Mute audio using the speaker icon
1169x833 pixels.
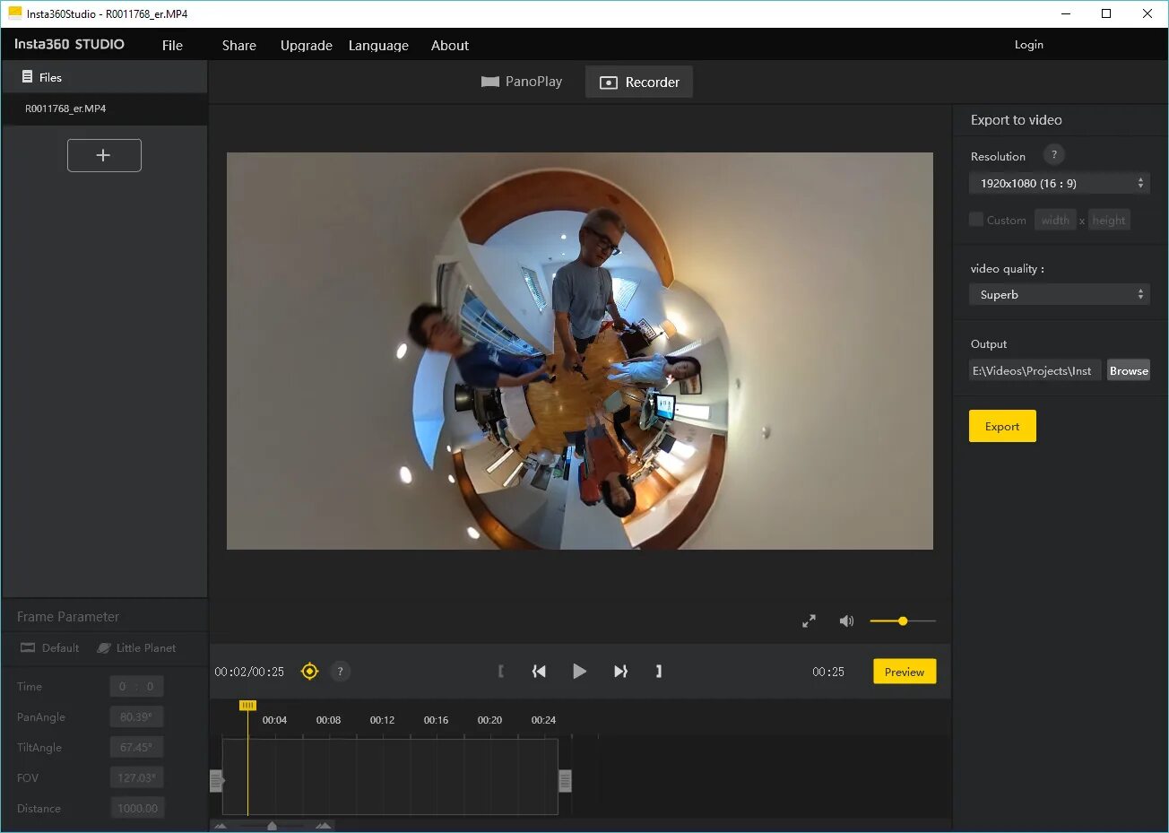(845, 620)
